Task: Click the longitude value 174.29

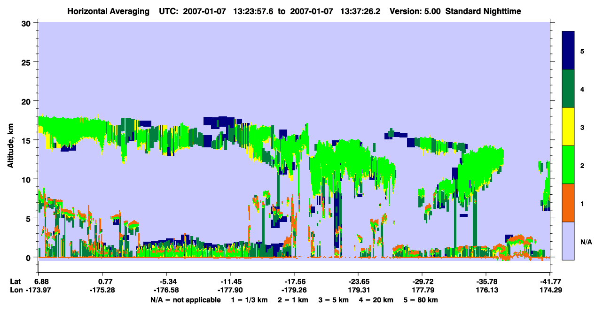Action: click(550, 290)
